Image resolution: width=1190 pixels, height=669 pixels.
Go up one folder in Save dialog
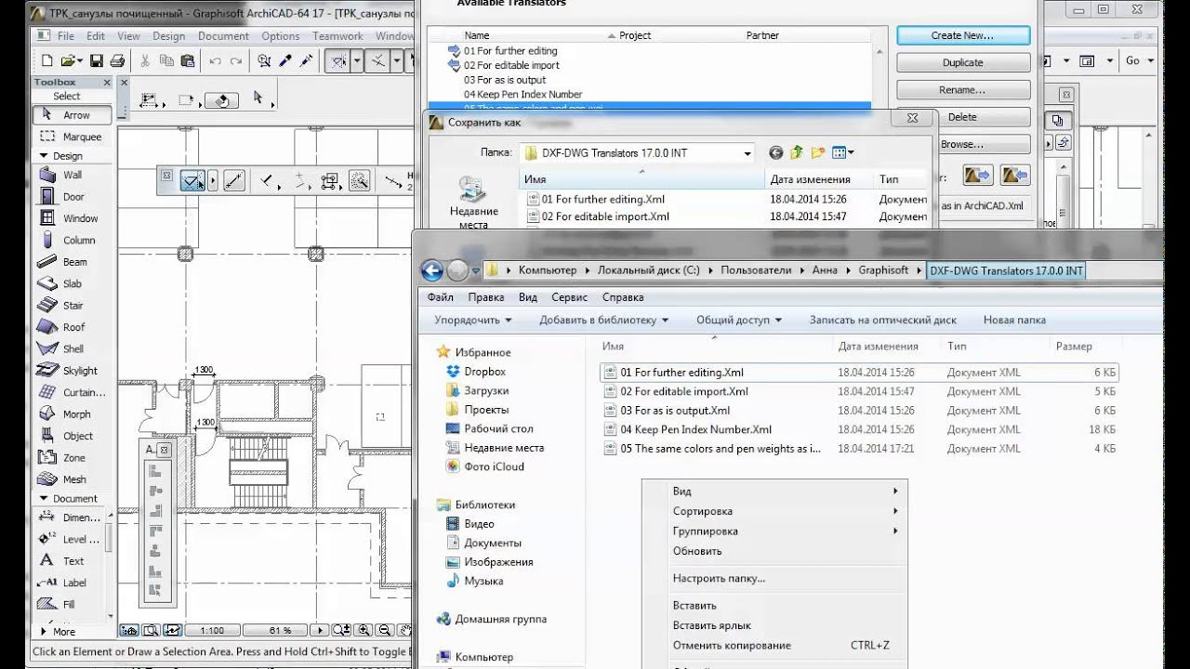pos(797,152)
